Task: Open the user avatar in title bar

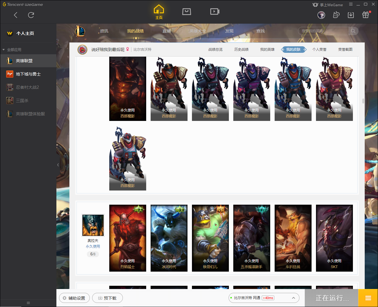Action: point(321,15)
